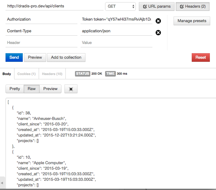The image size is (216, 190).
Task: Click the "client_since": "2015-03-19" line
Action: click(x=43, y=168)
